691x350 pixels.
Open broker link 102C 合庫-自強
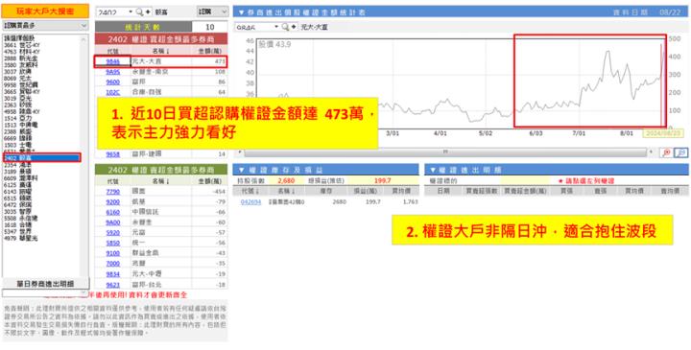click(x=113, y=92)
